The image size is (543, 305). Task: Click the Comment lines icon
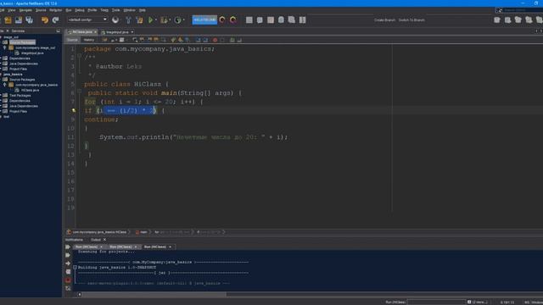[x=232, y=40]
